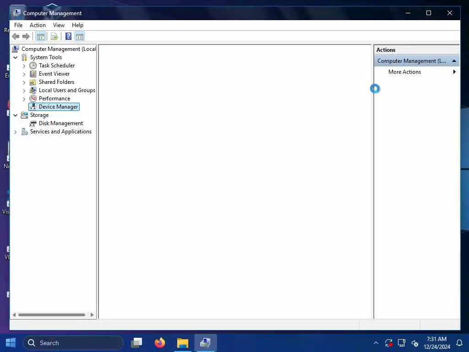This screenshot has height=352, width=469.
Task: Click the muted volume tray icon
Action: (x=415, y=343)
